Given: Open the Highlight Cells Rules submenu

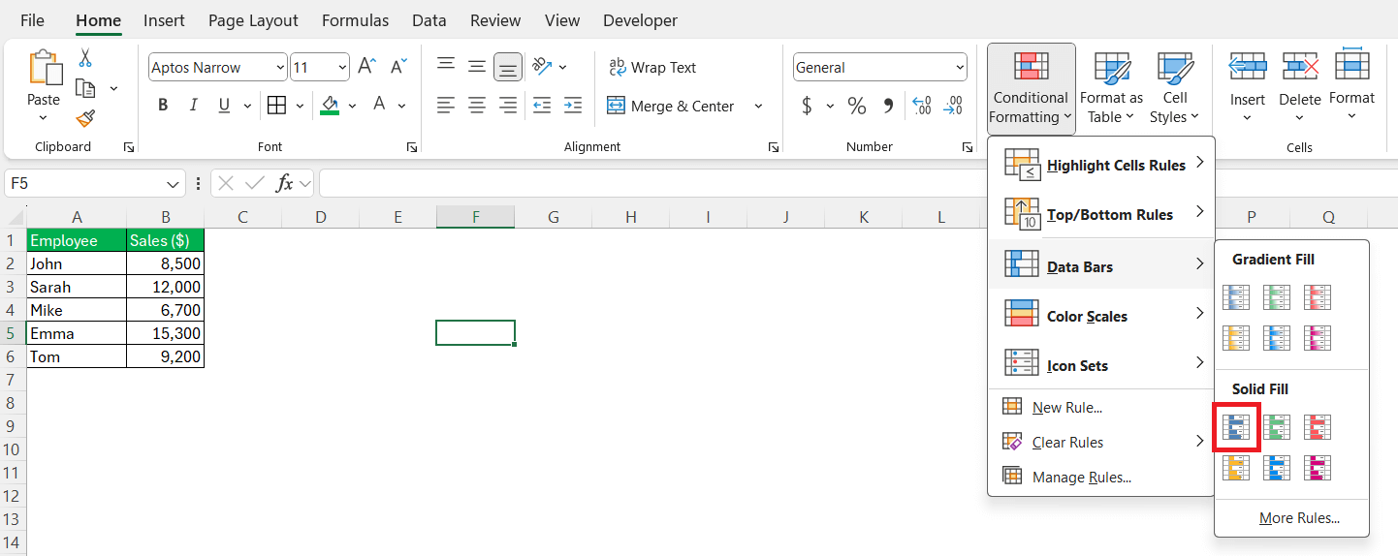Looking at the screenshot, I should (1101, 165).
